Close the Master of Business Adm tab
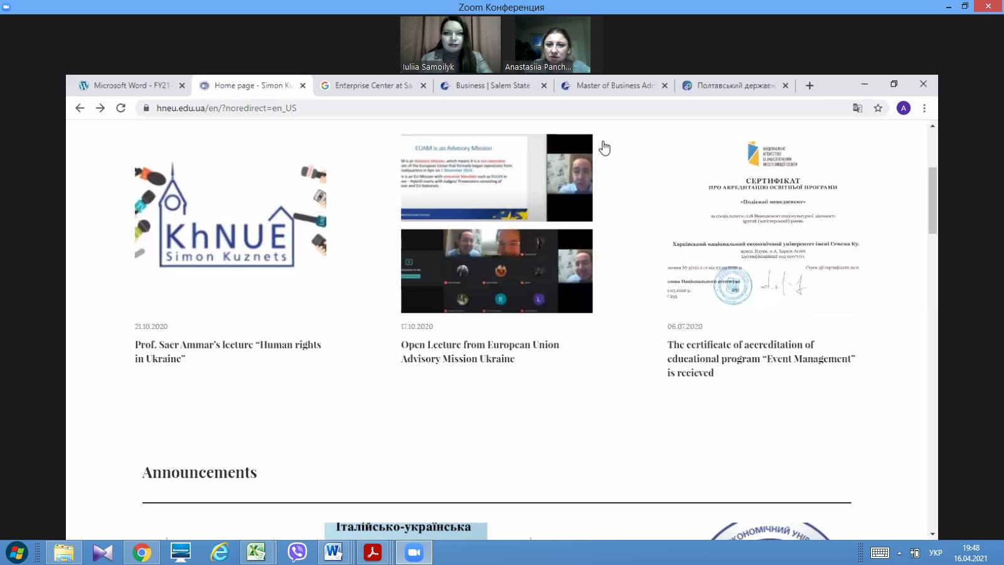 click(x=665, y=85)
